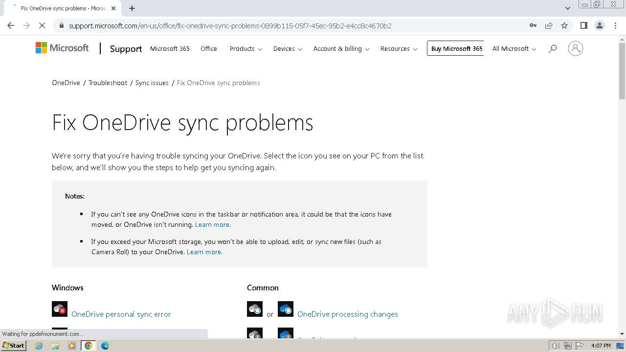Click the Common section heading
The height and width of the screenshot is (352, 626).
pyautogui.click(x=263, y=287)
